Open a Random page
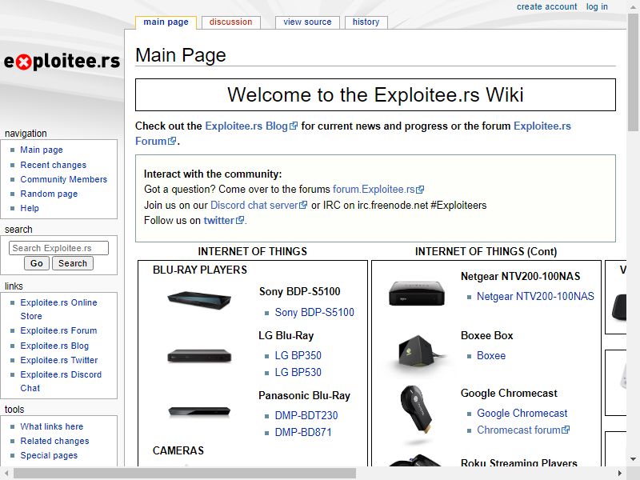Screen dimensions: 640x480 49,194
